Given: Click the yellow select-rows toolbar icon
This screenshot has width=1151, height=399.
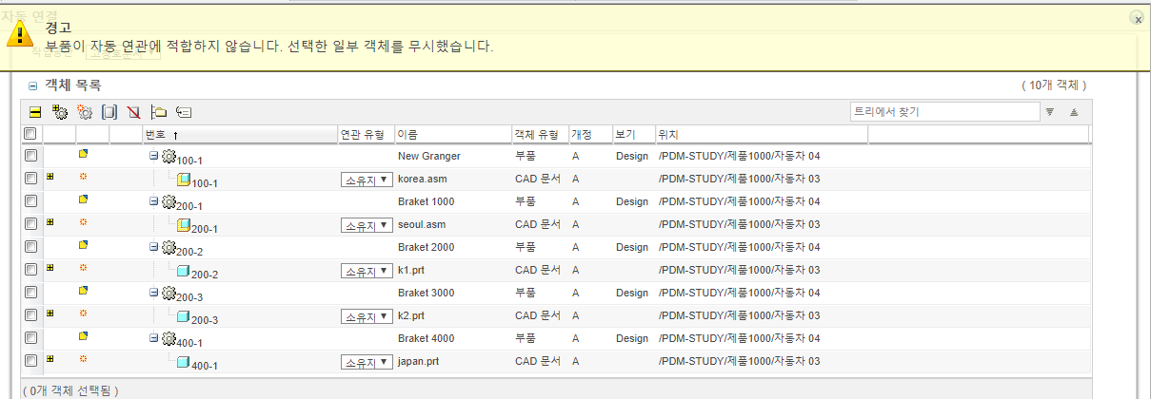Looking at the screenshot, I should tap(35, 112).
